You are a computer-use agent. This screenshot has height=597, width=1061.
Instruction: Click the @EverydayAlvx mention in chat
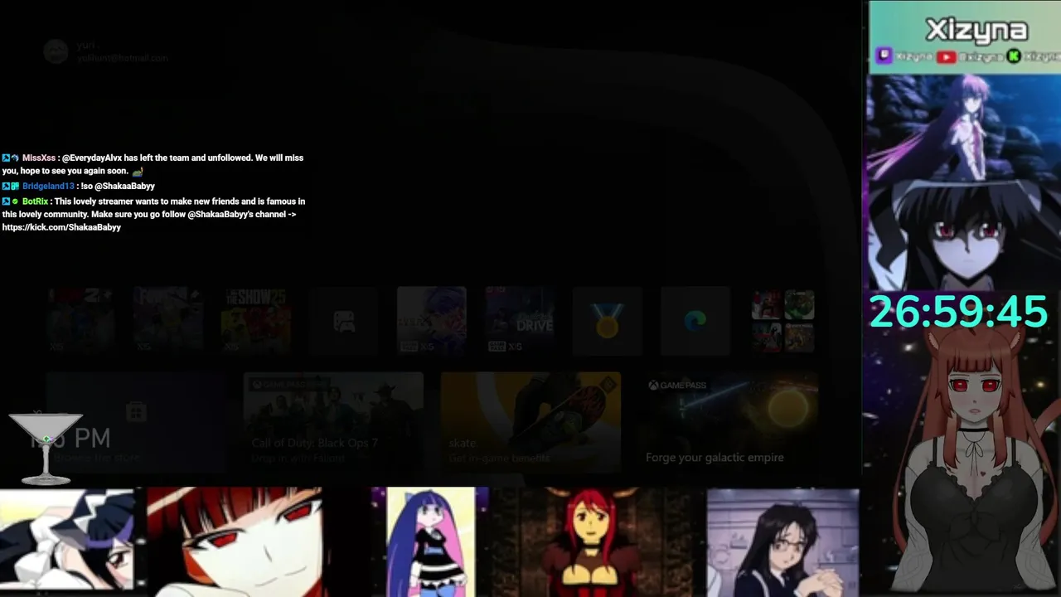click(x=92, y=158)
